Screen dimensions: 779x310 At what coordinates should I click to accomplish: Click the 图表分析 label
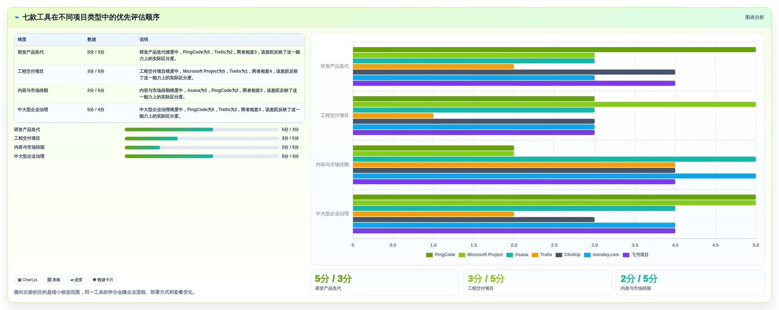coord(754,17)
